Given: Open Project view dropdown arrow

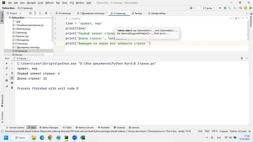Looking at the screenshot, I should click(x=21, y=13).
